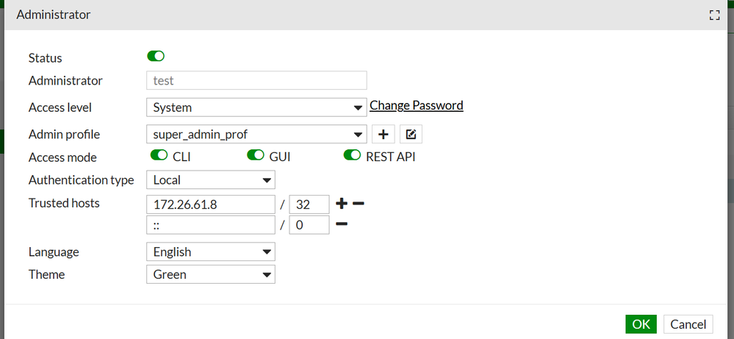Screen dimensions: 734x339
Task: Click the edit admin profile pencil icon
Action: click(x=411, y=135)
